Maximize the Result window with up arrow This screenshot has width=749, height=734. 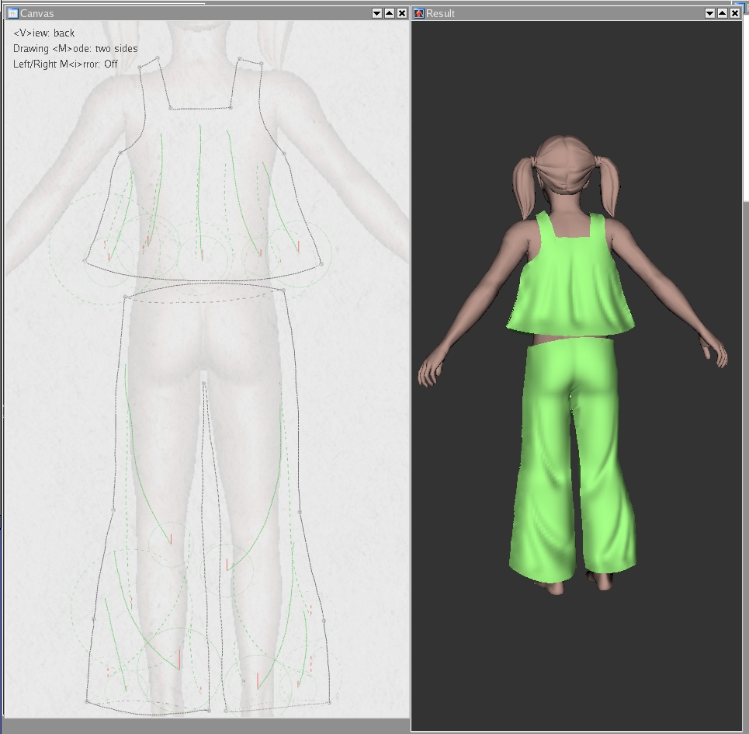723,13
